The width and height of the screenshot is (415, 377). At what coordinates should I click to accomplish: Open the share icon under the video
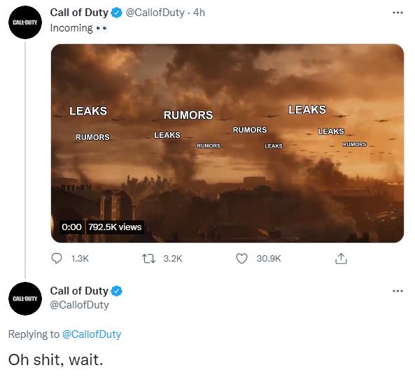click(341, 259)
